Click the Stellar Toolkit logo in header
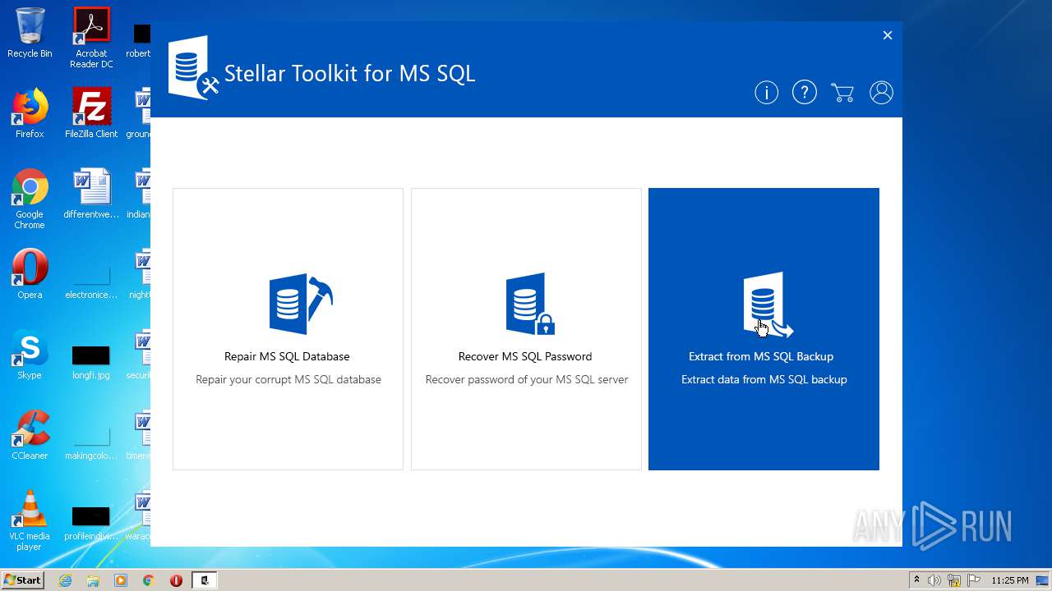The image size is (1052, 591). (x=193, y=68)
